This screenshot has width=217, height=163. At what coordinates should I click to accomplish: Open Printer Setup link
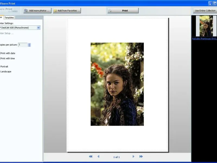click(7, 33)
